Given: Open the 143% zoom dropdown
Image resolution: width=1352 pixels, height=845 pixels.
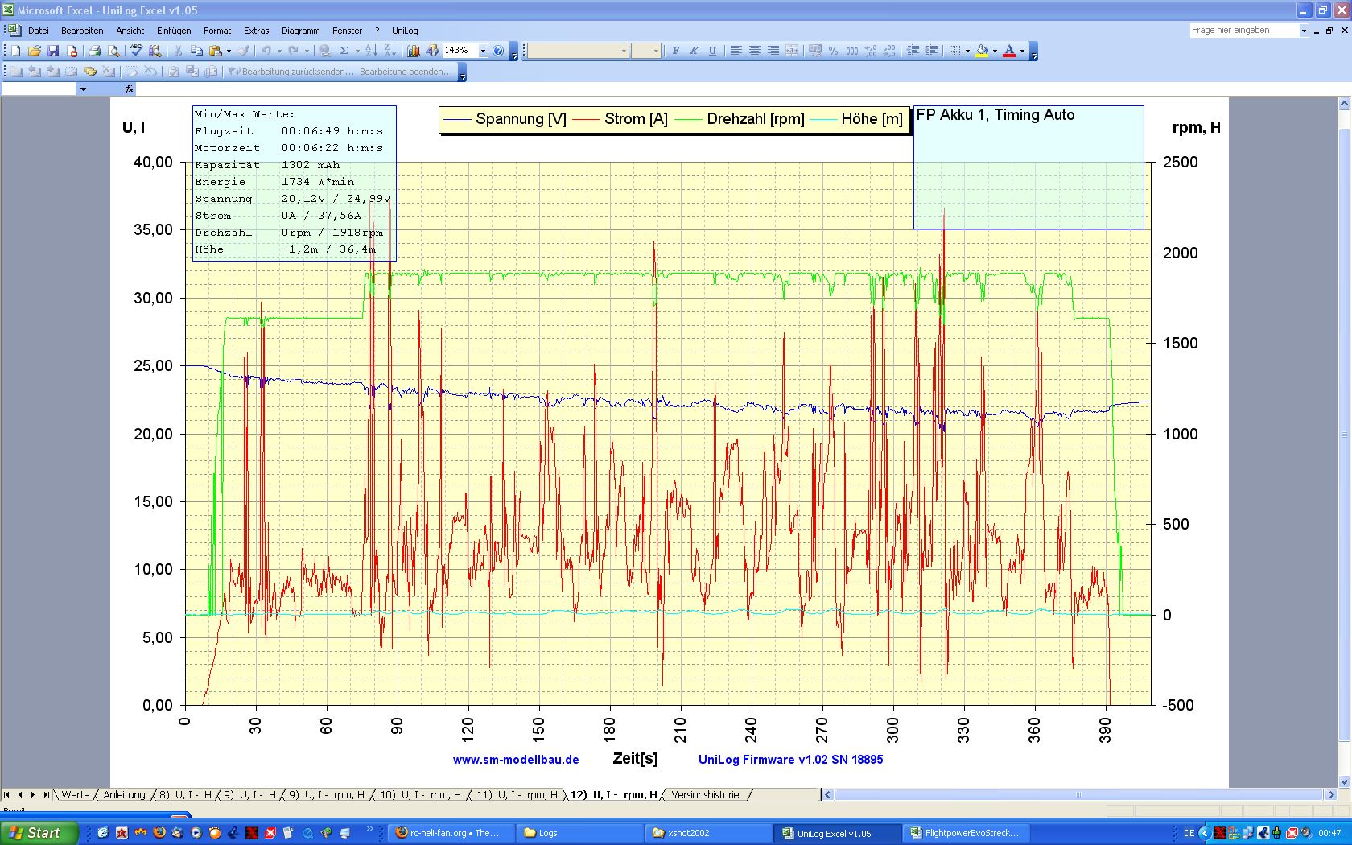Looking at the screenshot, I should pos(483,51).
